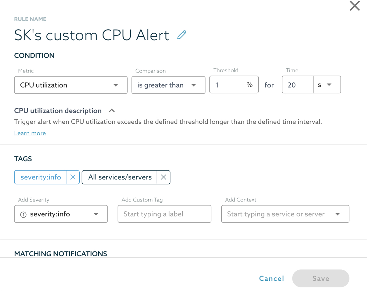The image size is (367, 292).
Task: Click the percent symbol in Threshold field
Action: click(x=250, y=85)
